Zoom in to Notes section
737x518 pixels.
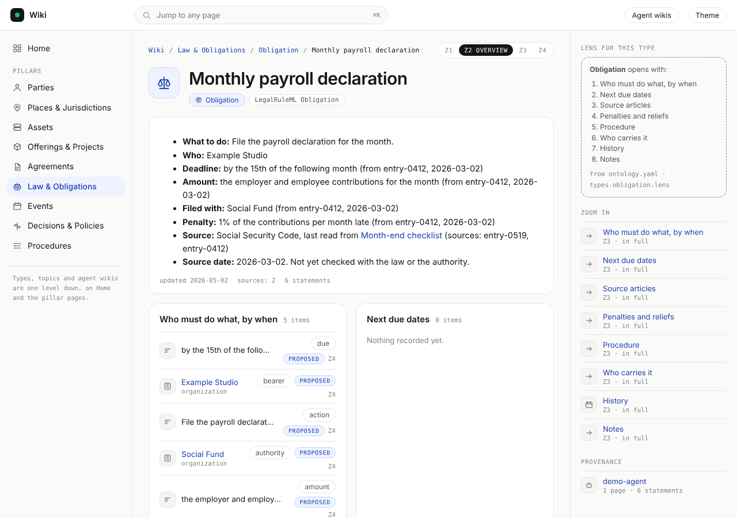coord(613,429)
